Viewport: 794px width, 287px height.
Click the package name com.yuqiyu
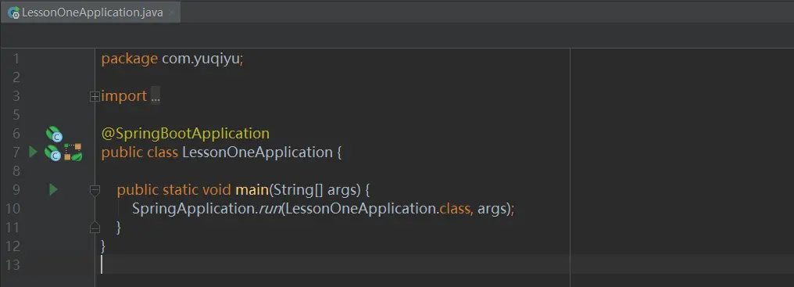[201, 59]
